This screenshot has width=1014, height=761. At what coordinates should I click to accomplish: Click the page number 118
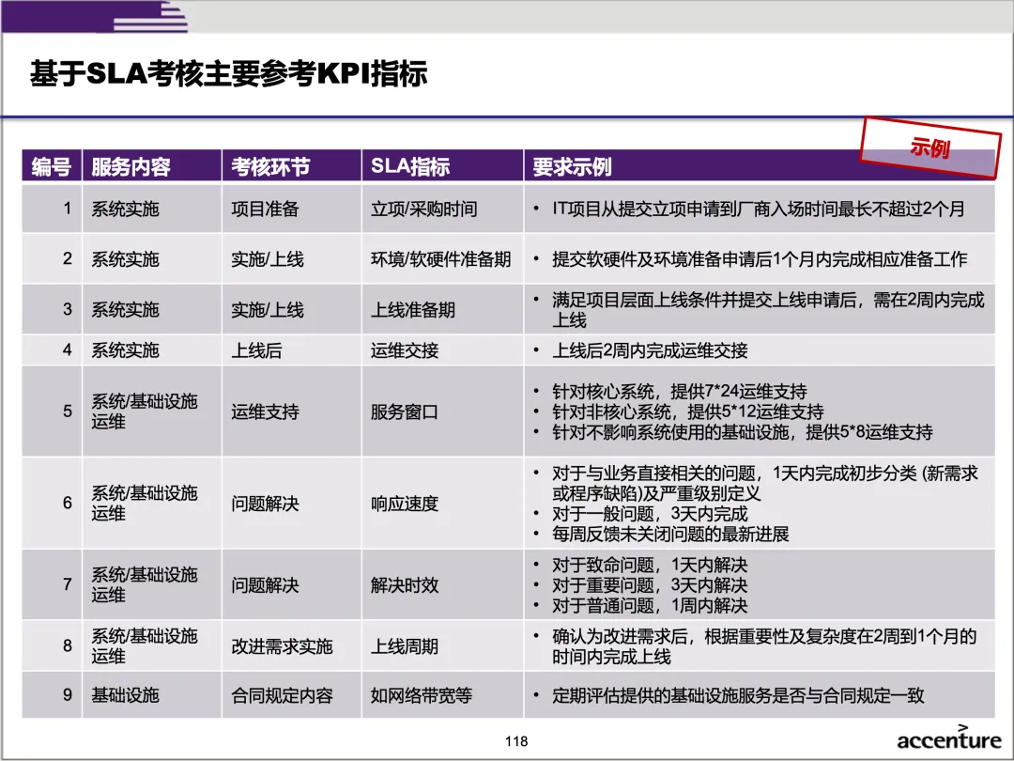516,741
